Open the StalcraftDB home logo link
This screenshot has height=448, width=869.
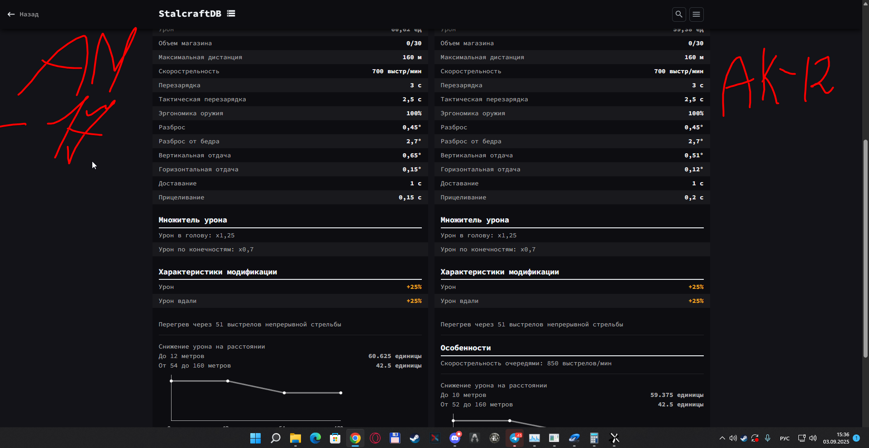190,14
